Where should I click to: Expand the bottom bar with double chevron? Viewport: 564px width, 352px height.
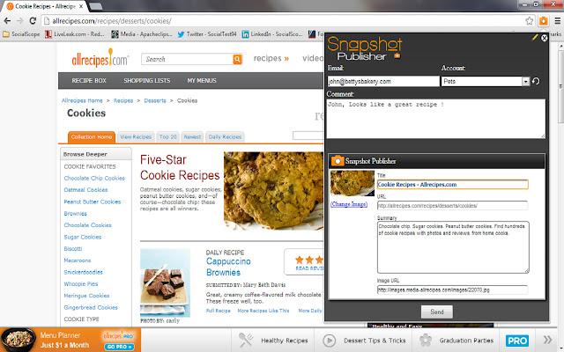point(547,340)
